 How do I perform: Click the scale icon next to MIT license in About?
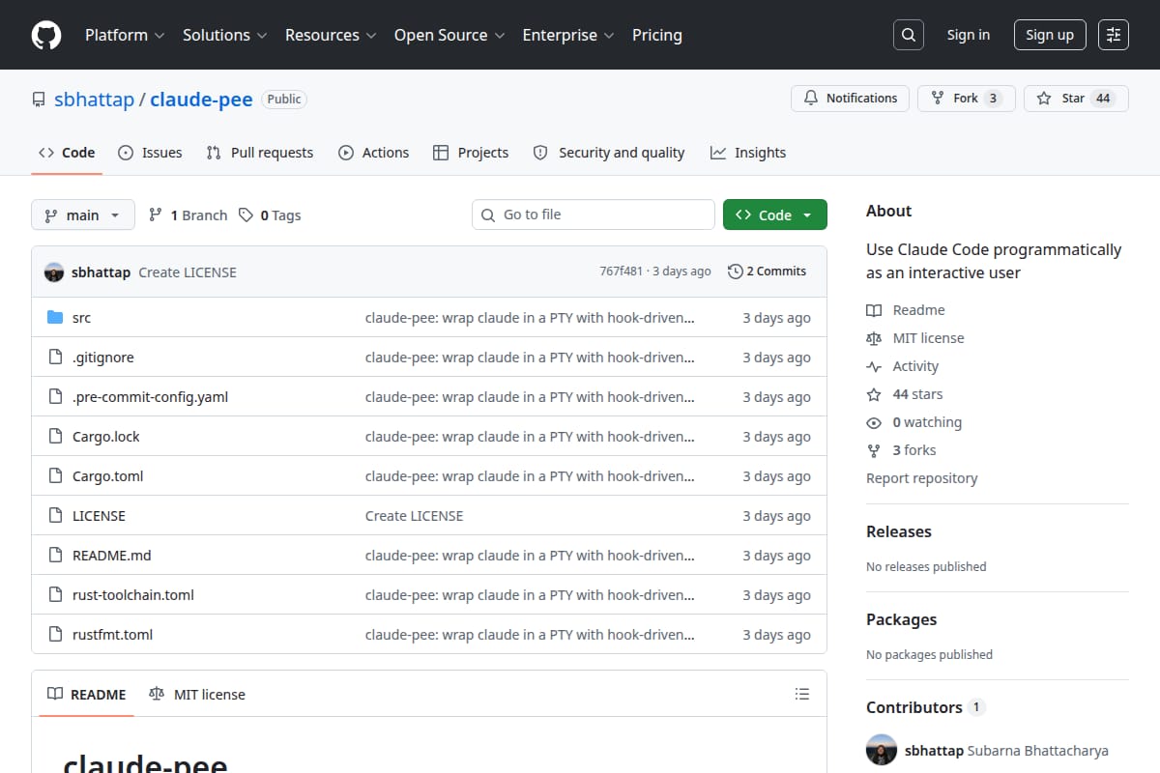[874, 338]
